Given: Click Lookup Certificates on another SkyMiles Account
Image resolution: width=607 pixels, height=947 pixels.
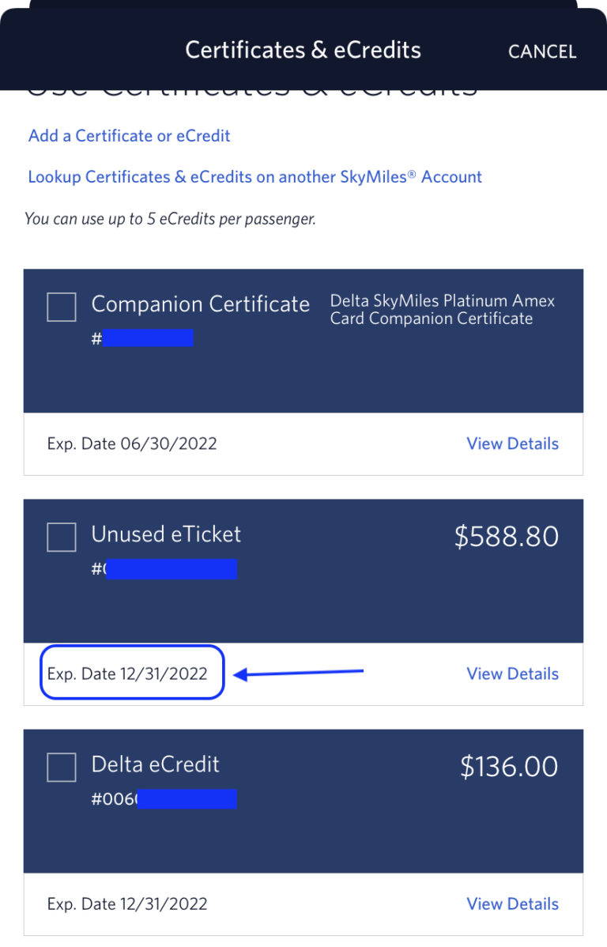Looking at the screenshot, I should (x=254, y=177).
